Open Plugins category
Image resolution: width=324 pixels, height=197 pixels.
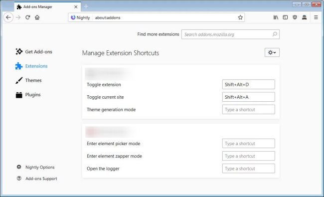pyautogui.click(x=28, y=95)
